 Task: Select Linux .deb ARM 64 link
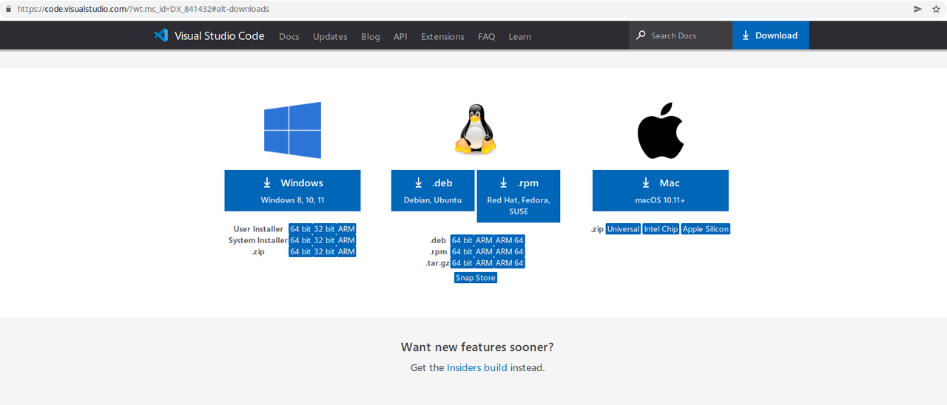[x=509, y=240]
